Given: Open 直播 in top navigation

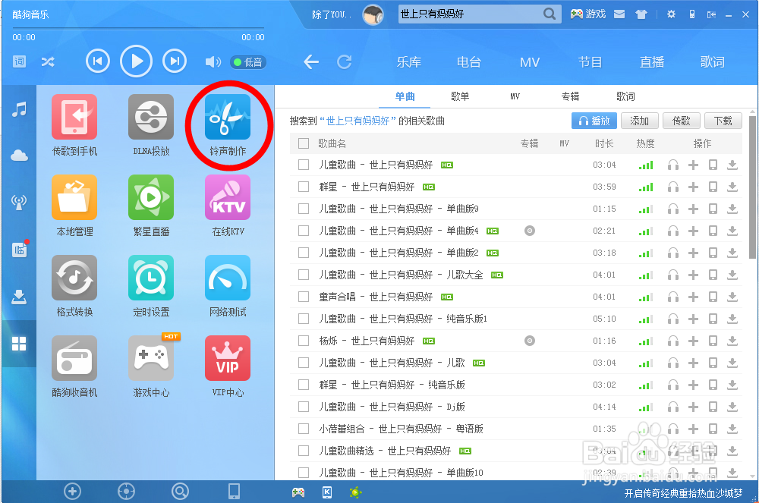Looking at the screenshot, I should [651, 62].
